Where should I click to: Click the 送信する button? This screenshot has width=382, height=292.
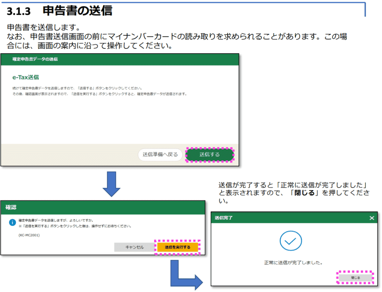(x=209, y=155)
